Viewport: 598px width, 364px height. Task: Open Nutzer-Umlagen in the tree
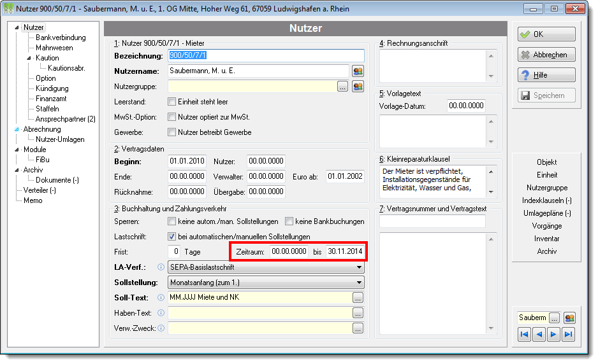click(x=60, y=139)
